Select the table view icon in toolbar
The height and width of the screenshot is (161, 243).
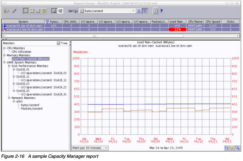[x=26, y=11]
